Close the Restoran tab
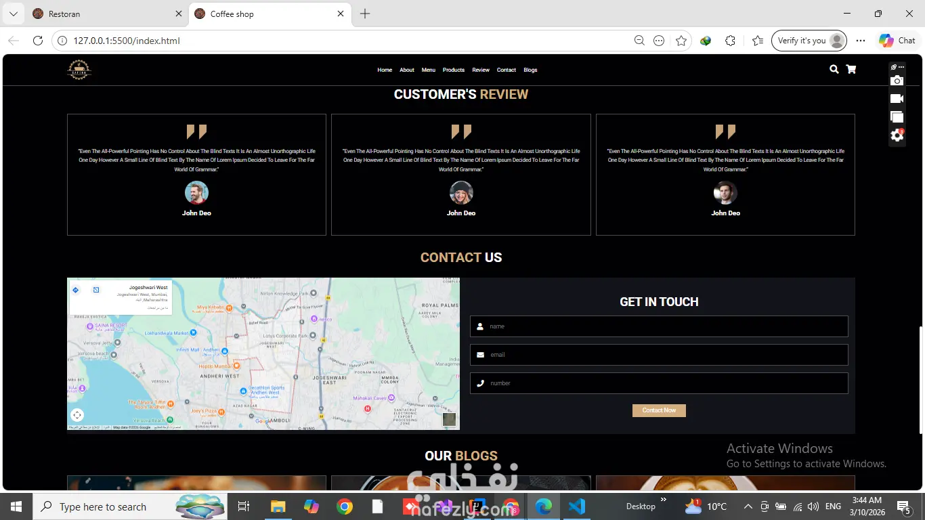The image size is (925, 520). 179,14
